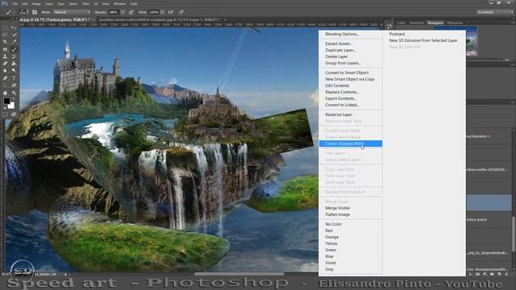This screenshot has height=290, width=516.
Task: Select the Pen tool
Action: click(5, 78)
